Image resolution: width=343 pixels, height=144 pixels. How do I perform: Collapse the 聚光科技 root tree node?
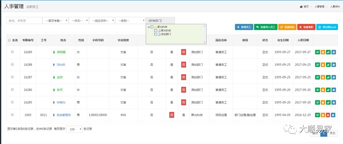(x=149, y=27)
